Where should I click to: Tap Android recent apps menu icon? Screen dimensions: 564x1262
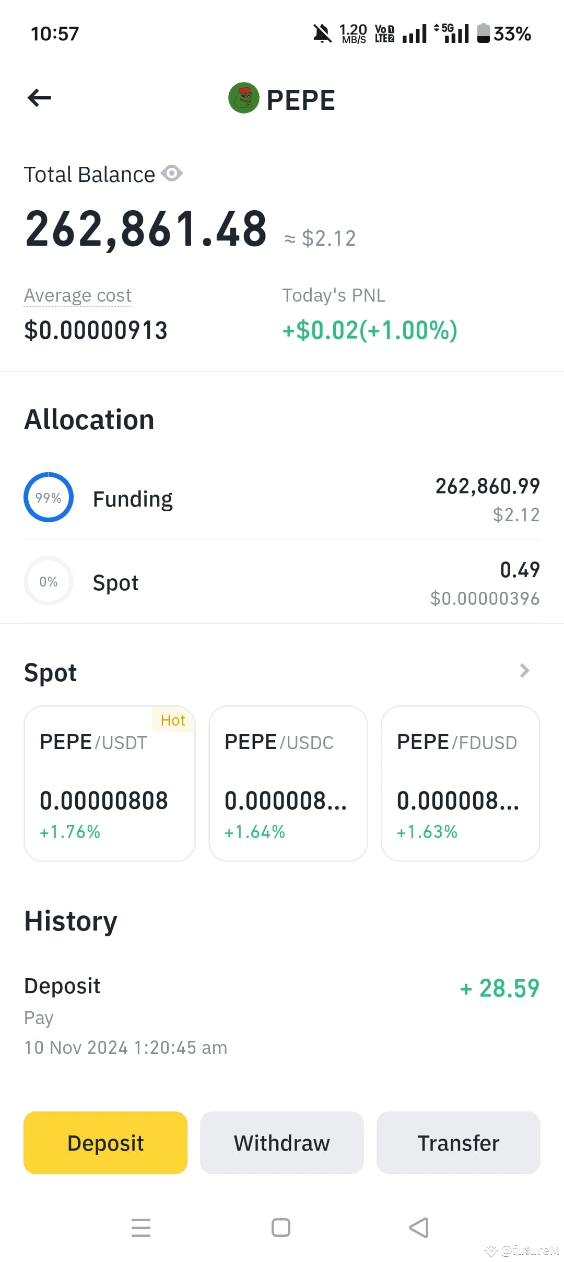141,1227
